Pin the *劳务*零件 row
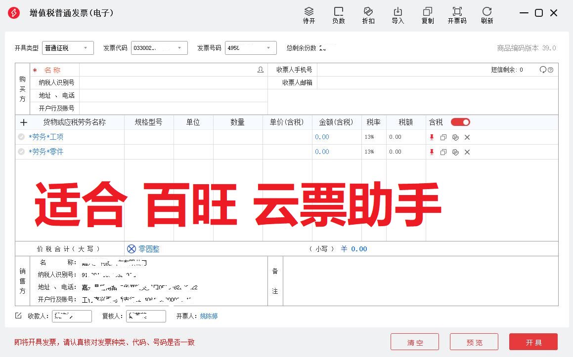573x357 pixels. 432,152
